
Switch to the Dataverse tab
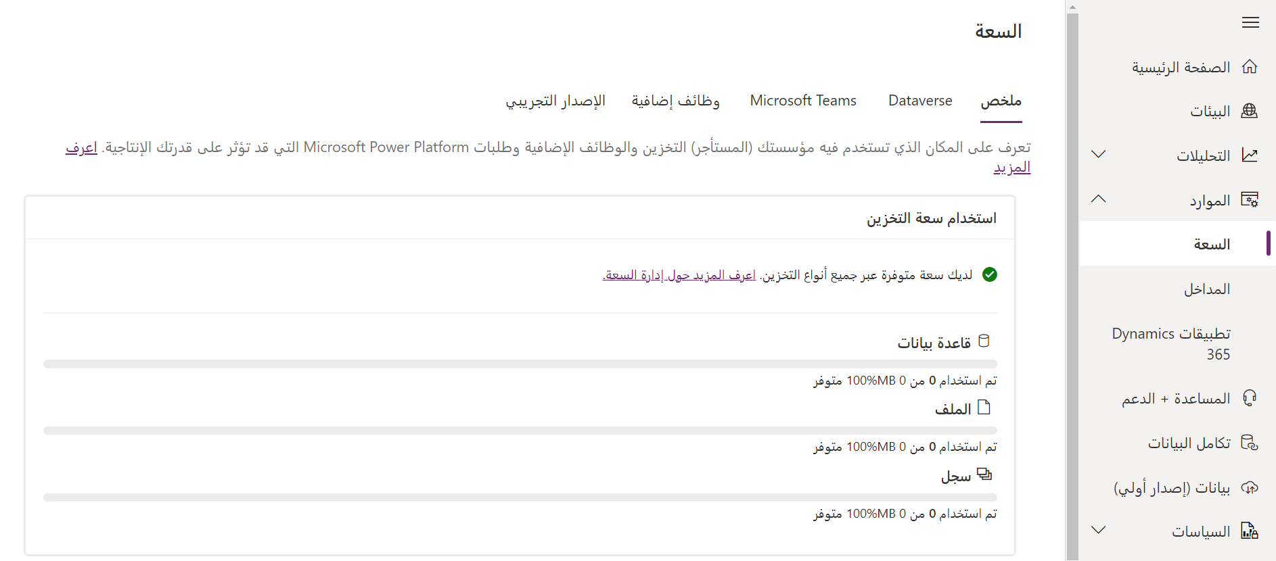tap(920, 101)
